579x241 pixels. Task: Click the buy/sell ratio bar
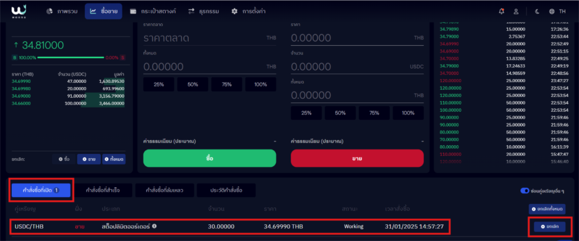coord(71,57)
